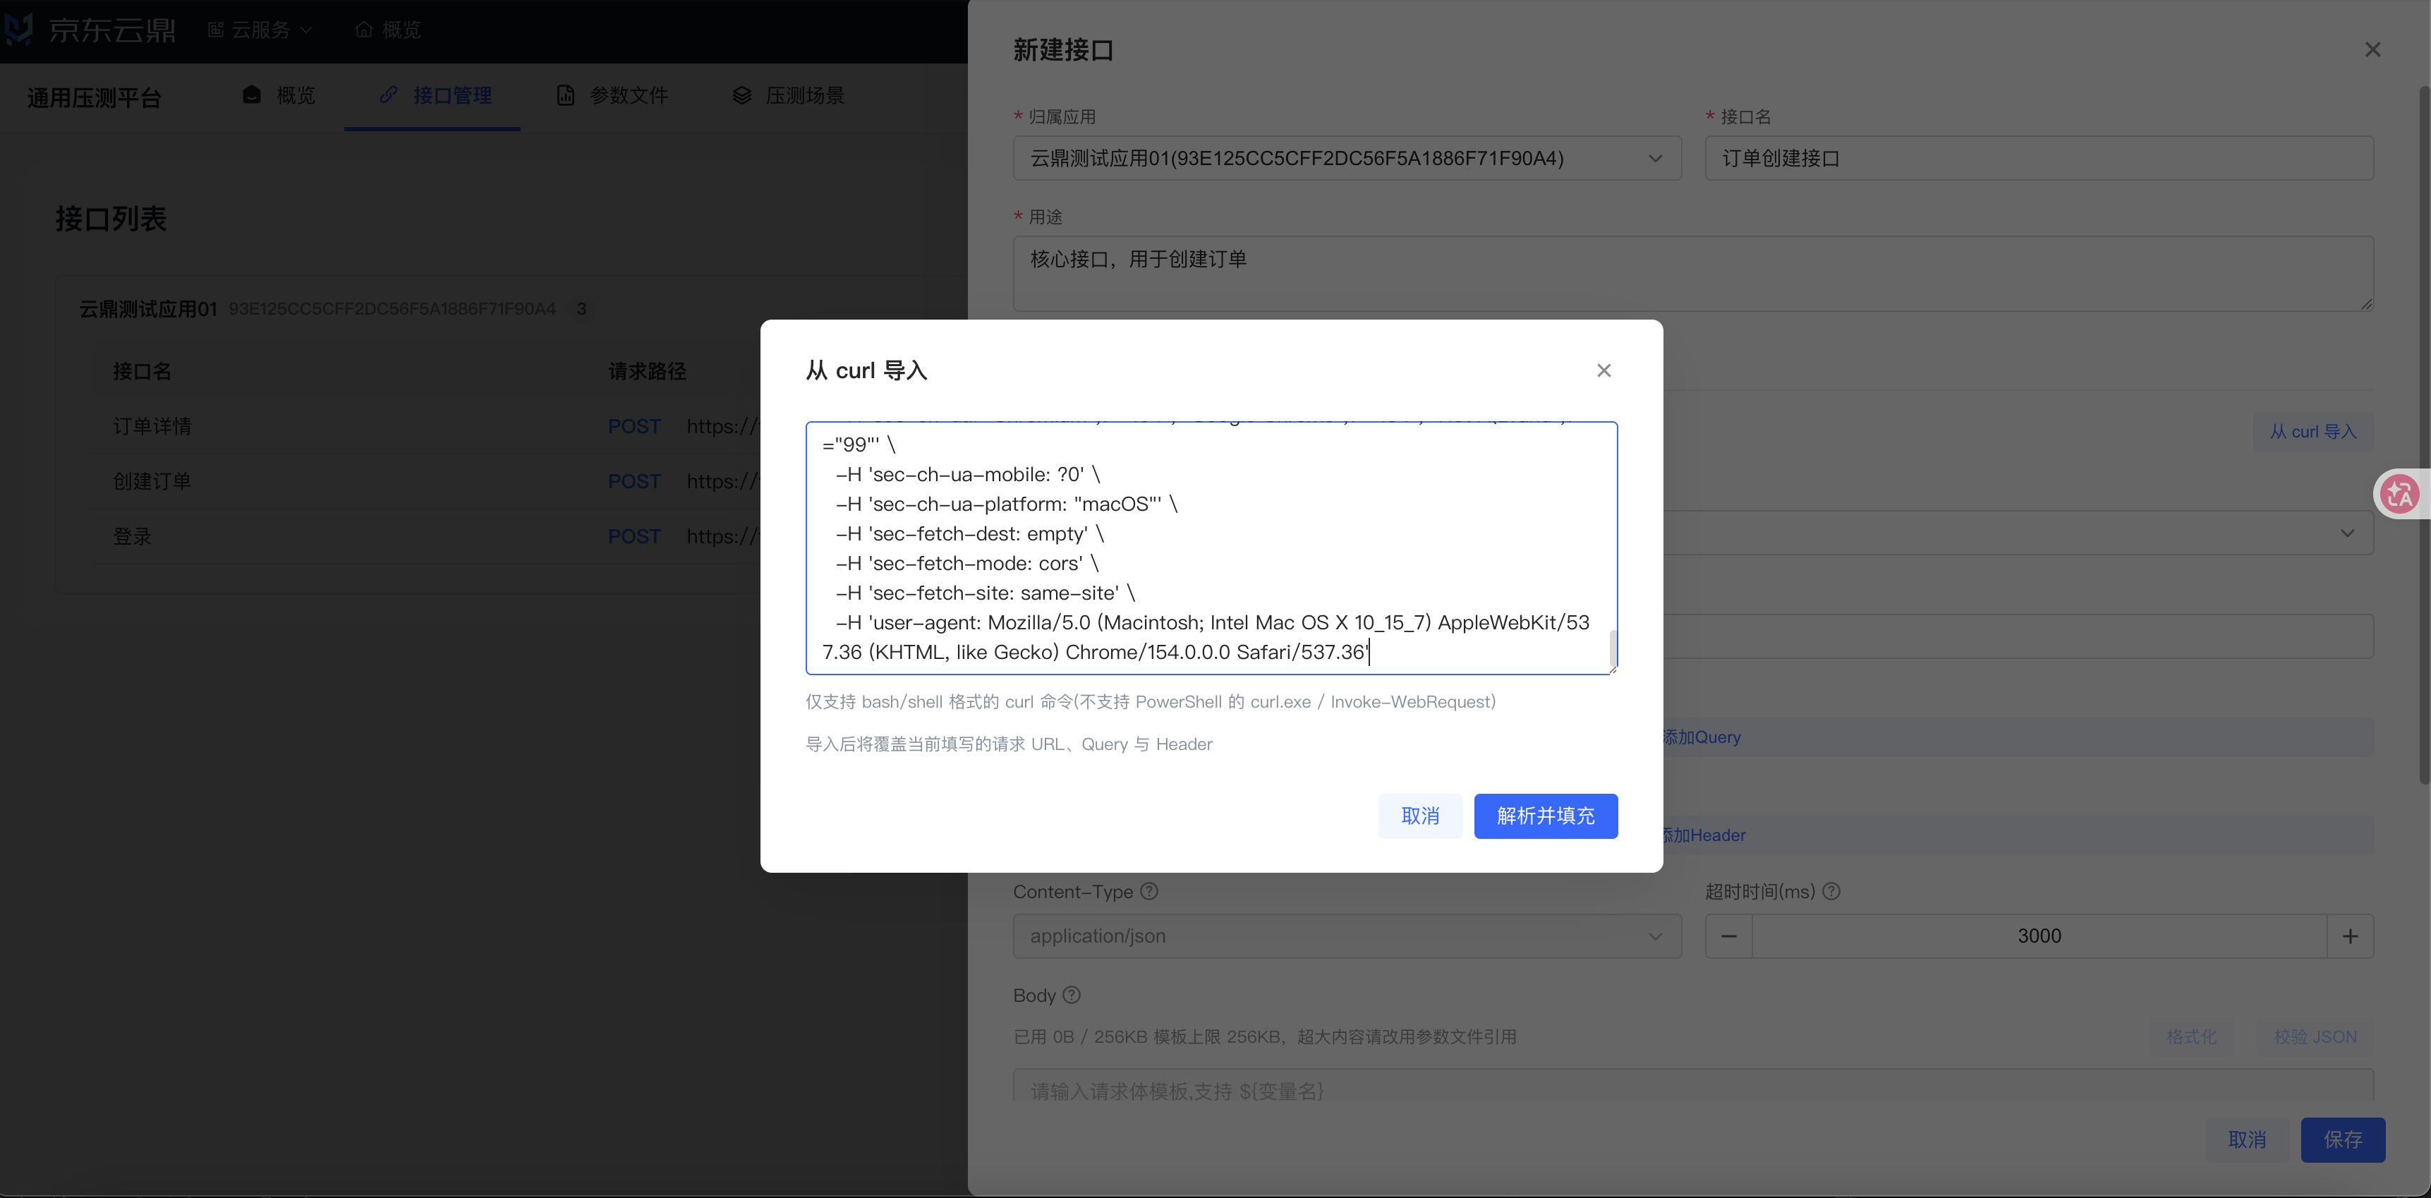Open the 归属应用 dropdown
This screenshot has width=2431, height=1198.
1347,159
